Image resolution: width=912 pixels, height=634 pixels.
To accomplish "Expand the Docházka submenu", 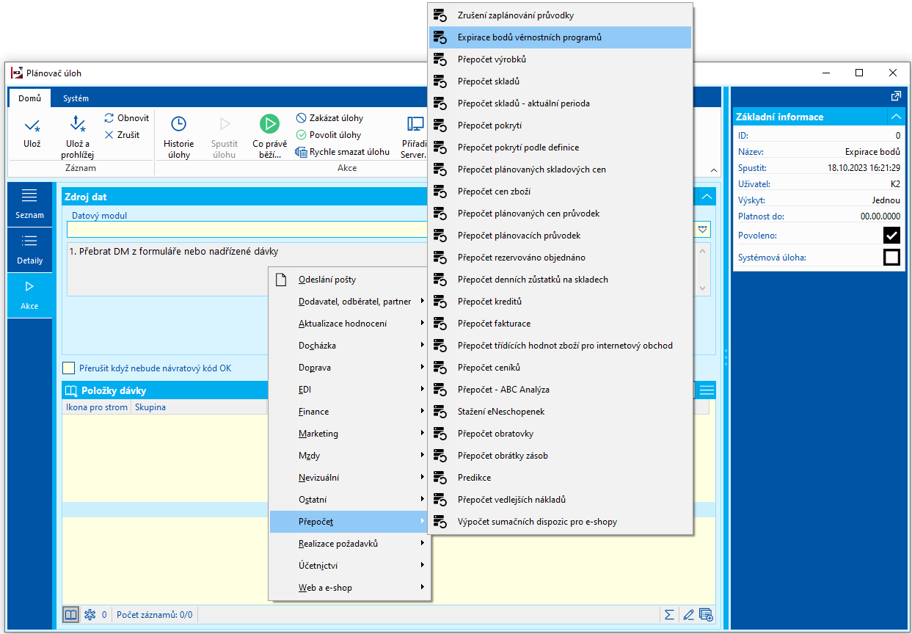I will point(349,346).
